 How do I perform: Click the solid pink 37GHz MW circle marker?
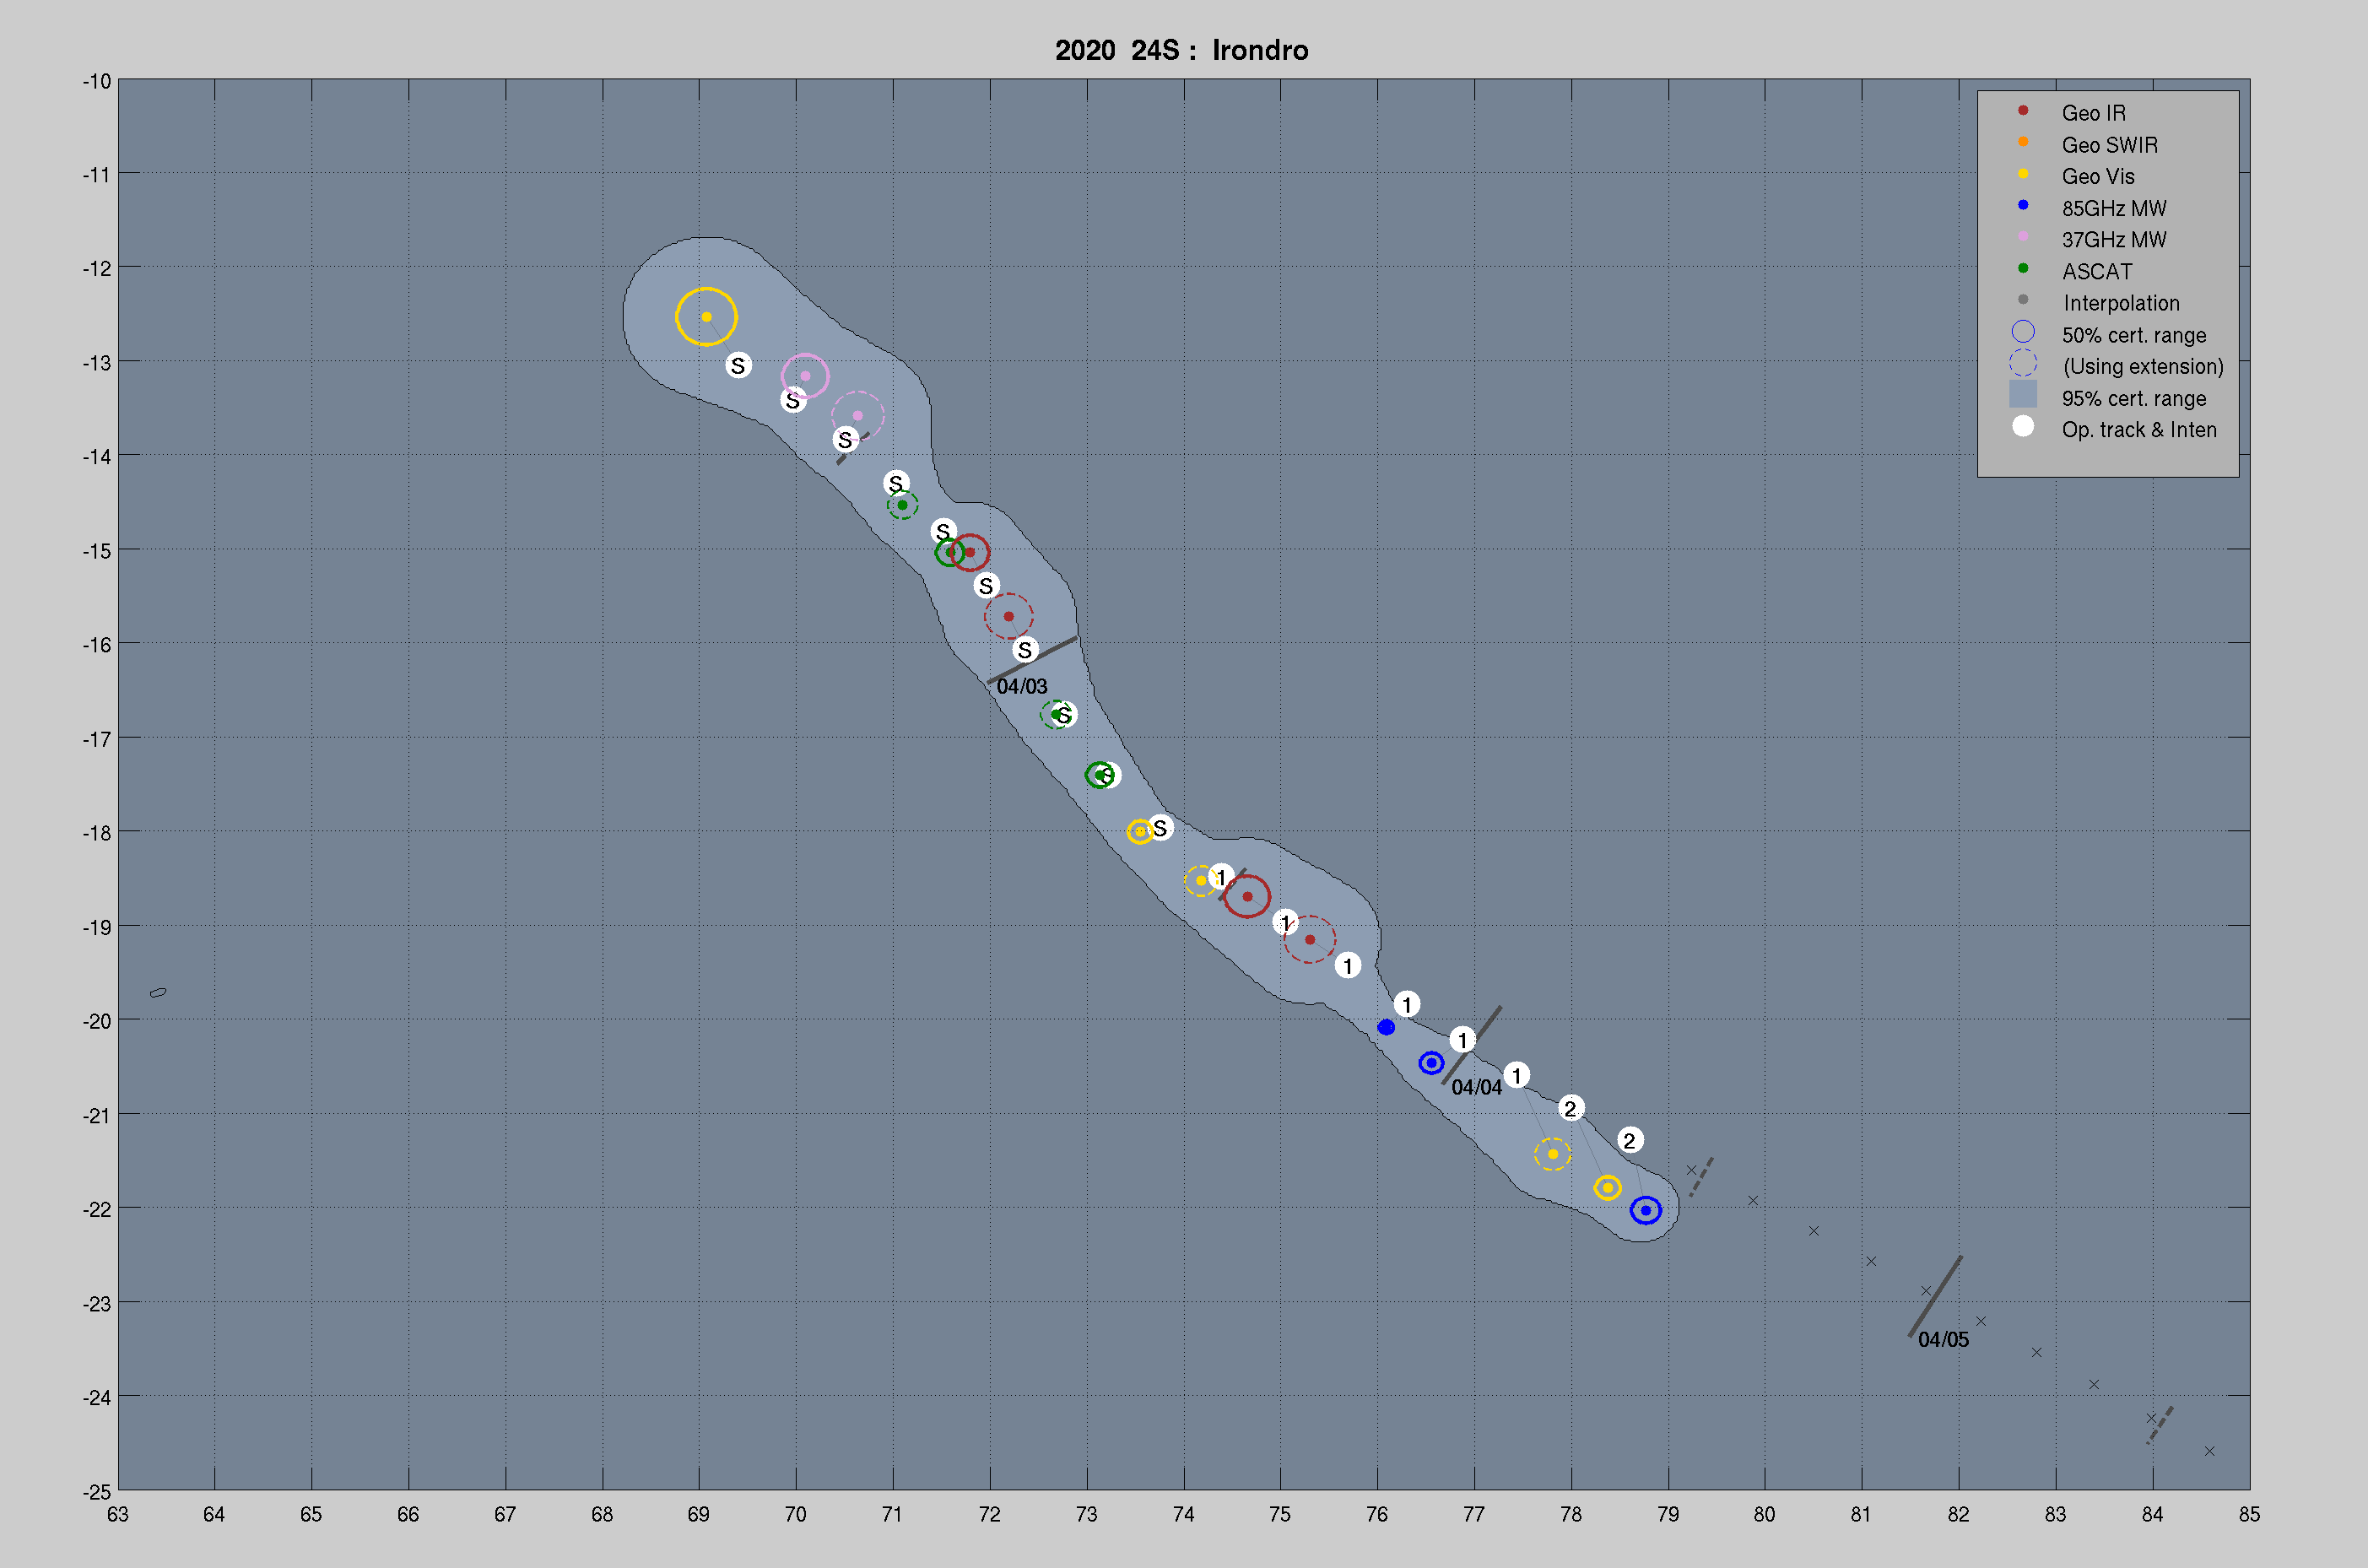[x=805, y=376]
